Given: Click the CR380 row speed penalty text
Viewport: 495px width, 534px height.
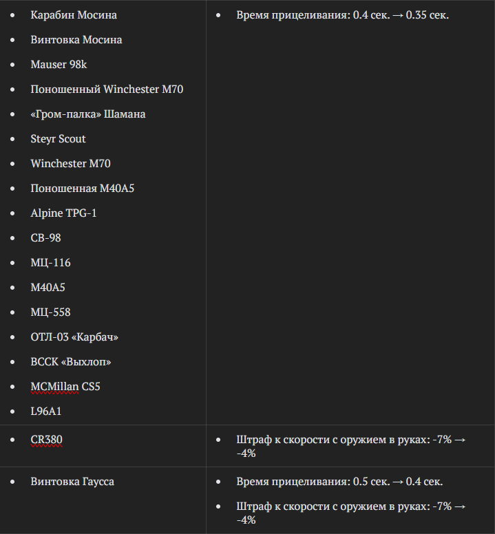Looking at the screenshot, I should [351, 447].
